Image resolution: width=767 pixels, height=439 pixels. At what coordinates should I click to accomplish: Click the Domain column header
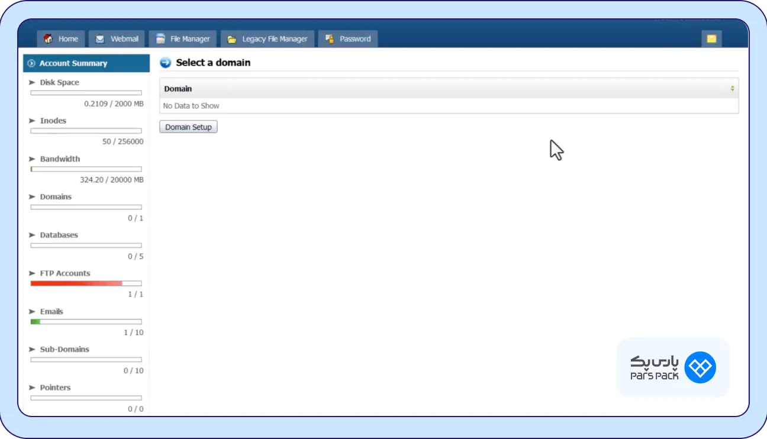pyautogui.click(x=449, y=89)
